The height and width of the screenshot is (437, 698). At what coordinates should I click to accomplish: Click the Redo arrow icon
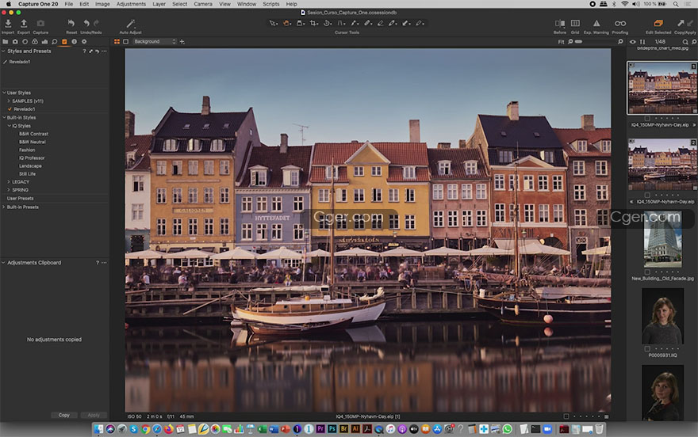click(96, 23)
